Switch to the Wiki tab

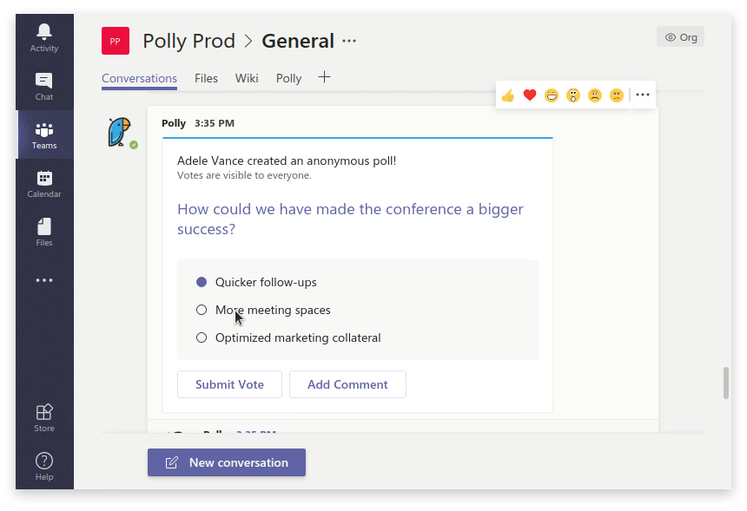(247, 78)
